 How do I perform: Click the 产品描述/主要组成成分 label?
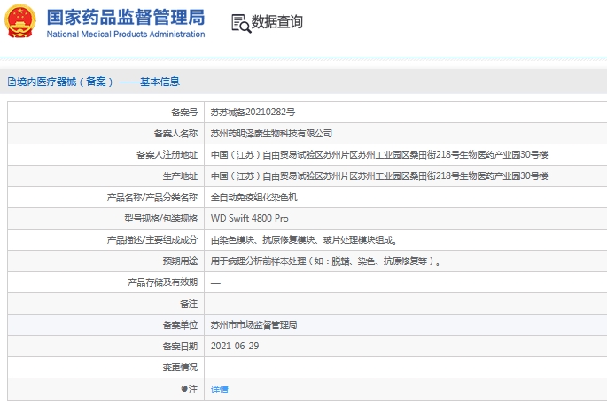pos(152,240)
